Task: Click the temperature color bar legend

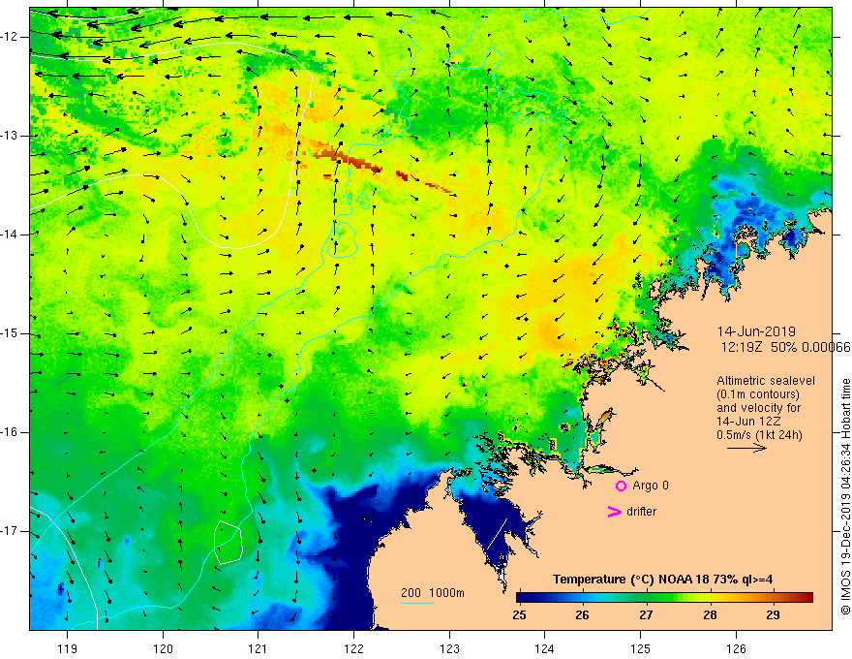Action: point(664,598)
